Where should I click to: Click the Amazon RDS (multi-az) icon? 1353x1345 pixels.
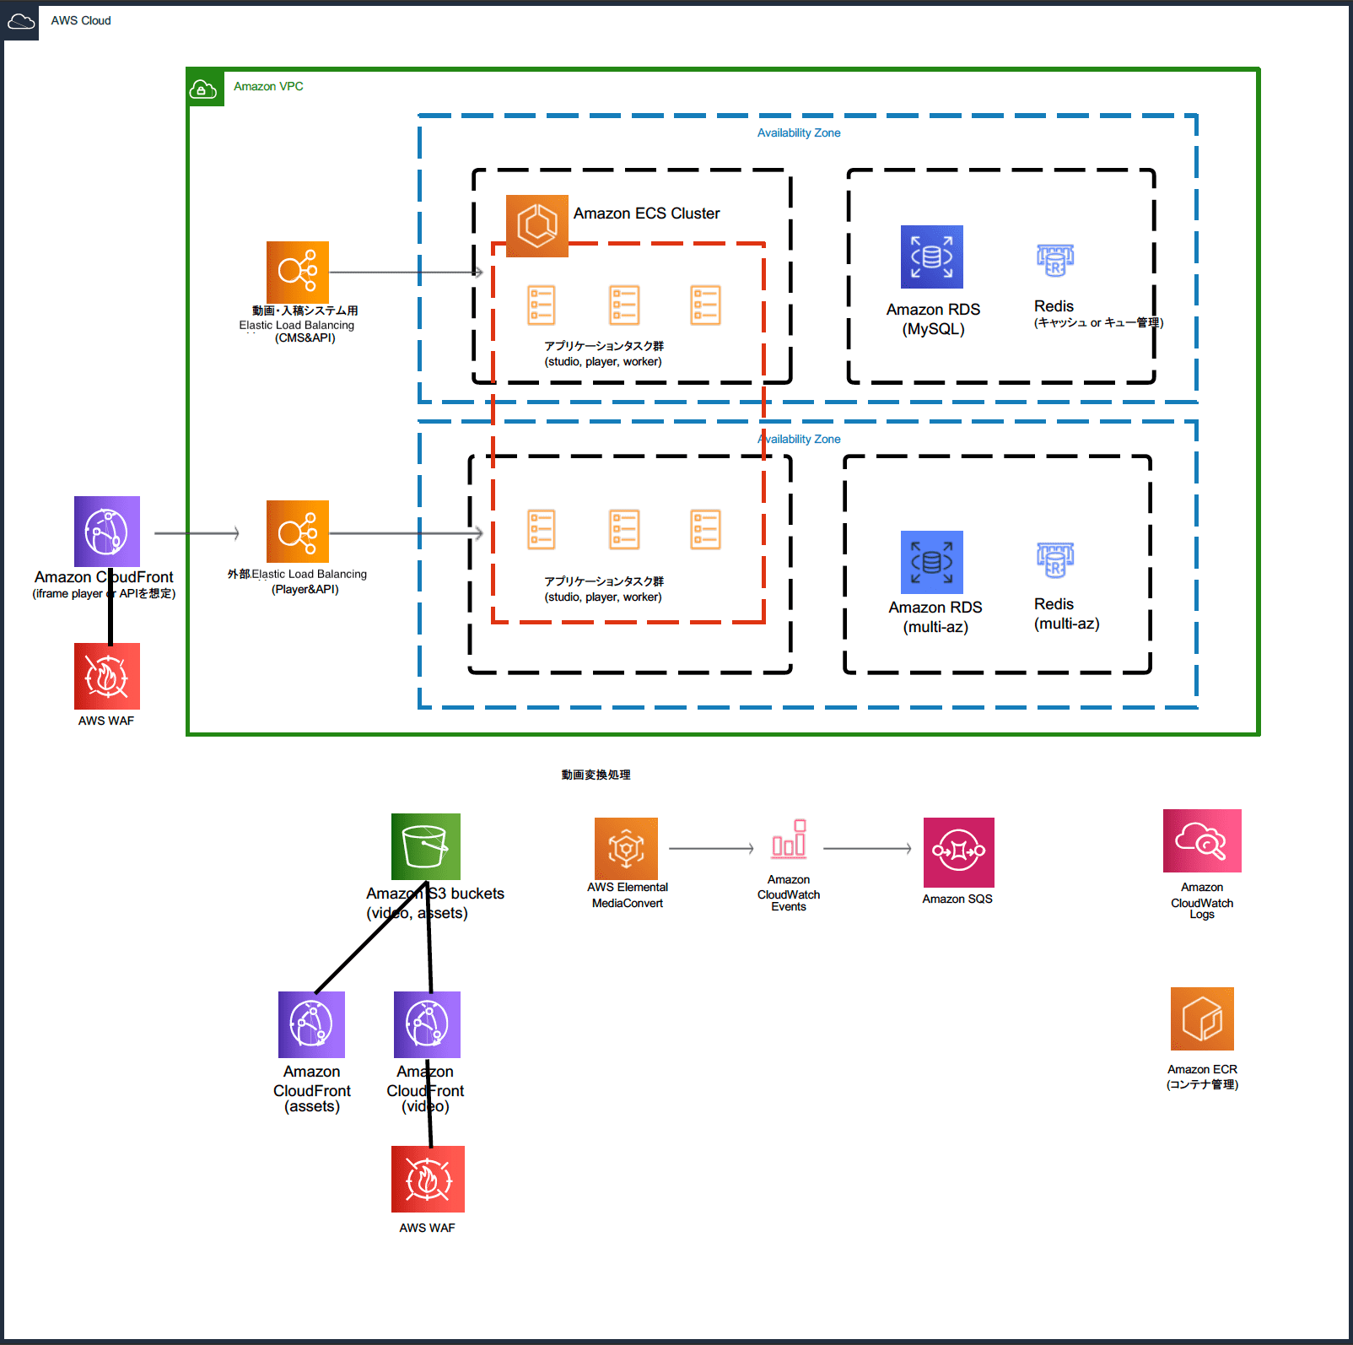(x=932, y=562)
